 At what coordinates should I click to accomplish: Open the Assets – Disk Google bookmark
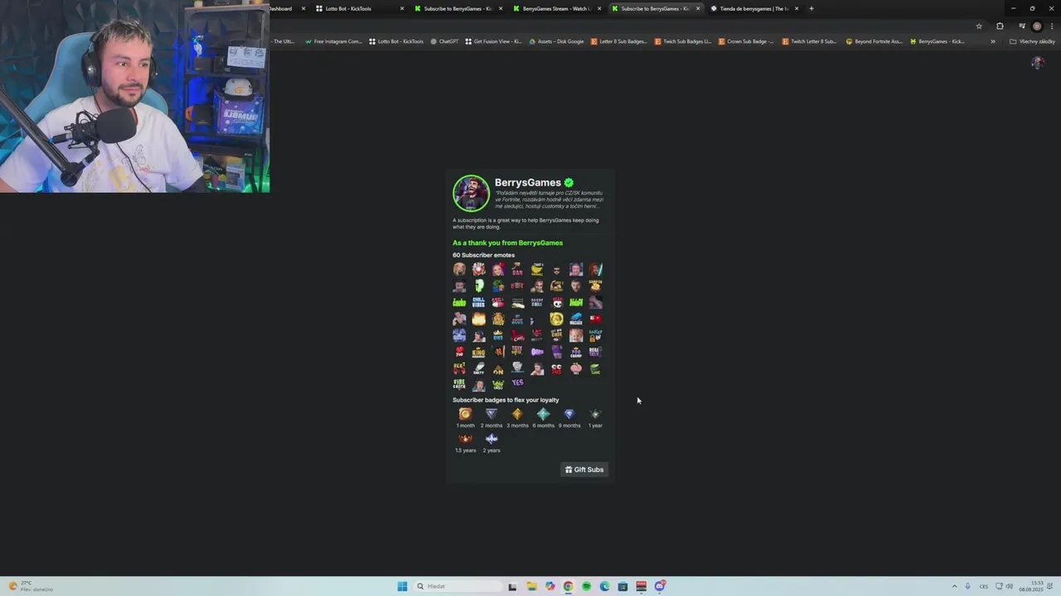click(556, 41)
